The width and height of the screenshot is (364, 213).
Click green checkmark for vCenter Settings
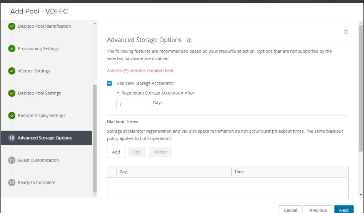tap(12, 71)
